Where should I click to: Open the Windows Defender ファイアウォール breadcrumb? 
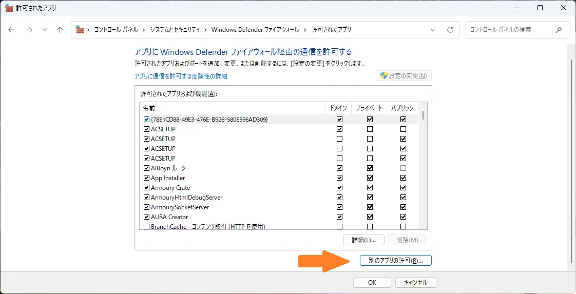click(255, 30)
